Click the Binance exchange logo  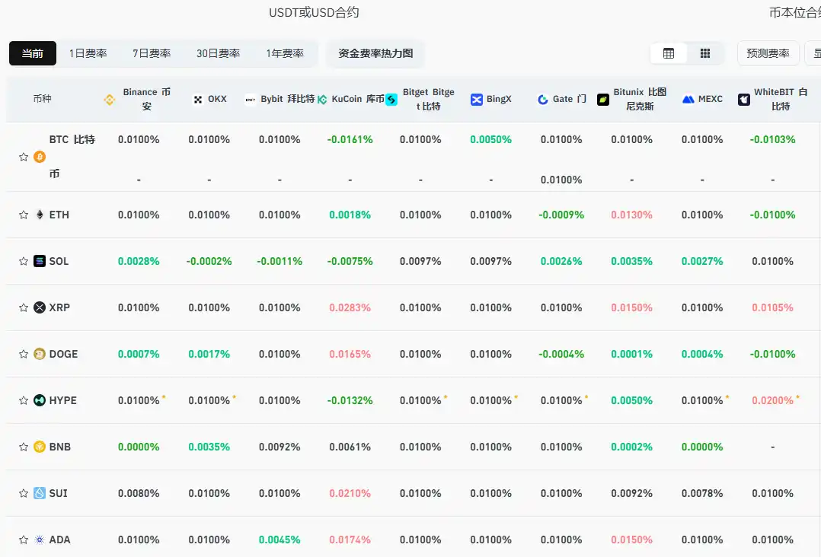(x=110, y=100)
